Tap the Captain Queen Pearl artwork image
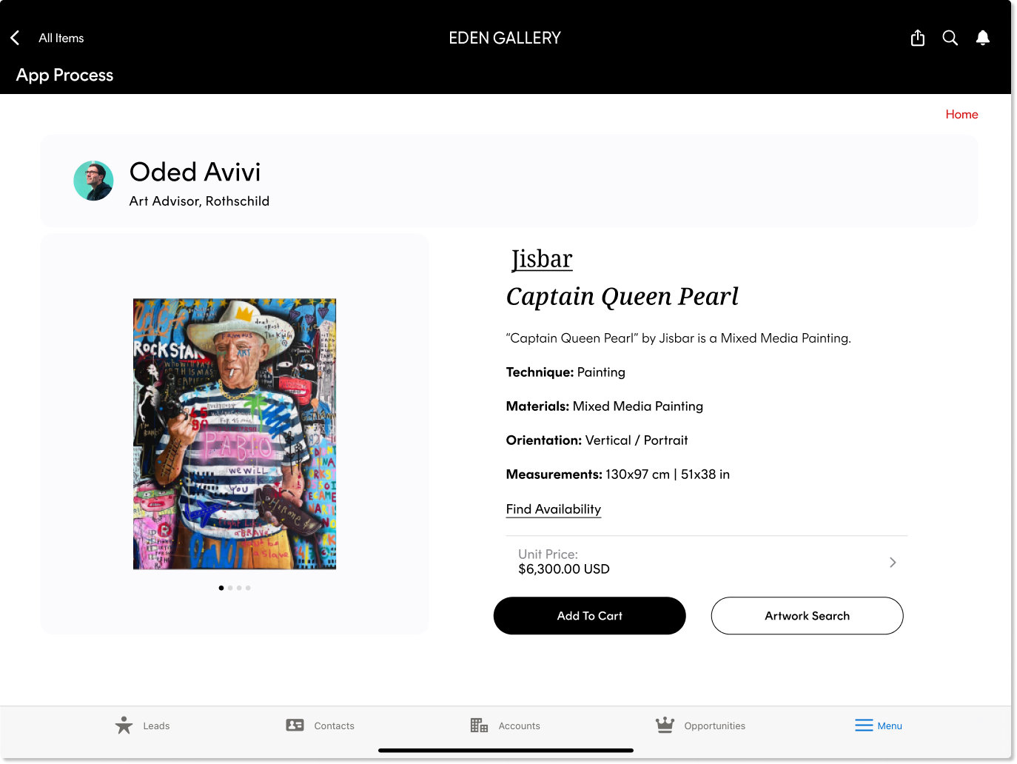 [235, 434]
